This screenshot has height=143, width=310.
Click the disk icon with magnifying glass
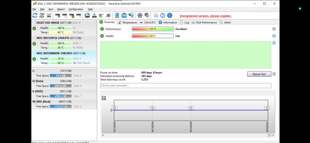[79, 15]
